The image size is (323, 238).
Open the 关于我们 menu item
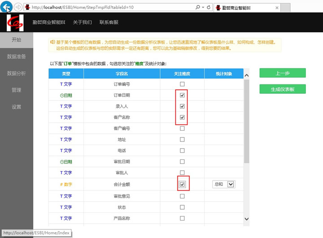(82, 22)
